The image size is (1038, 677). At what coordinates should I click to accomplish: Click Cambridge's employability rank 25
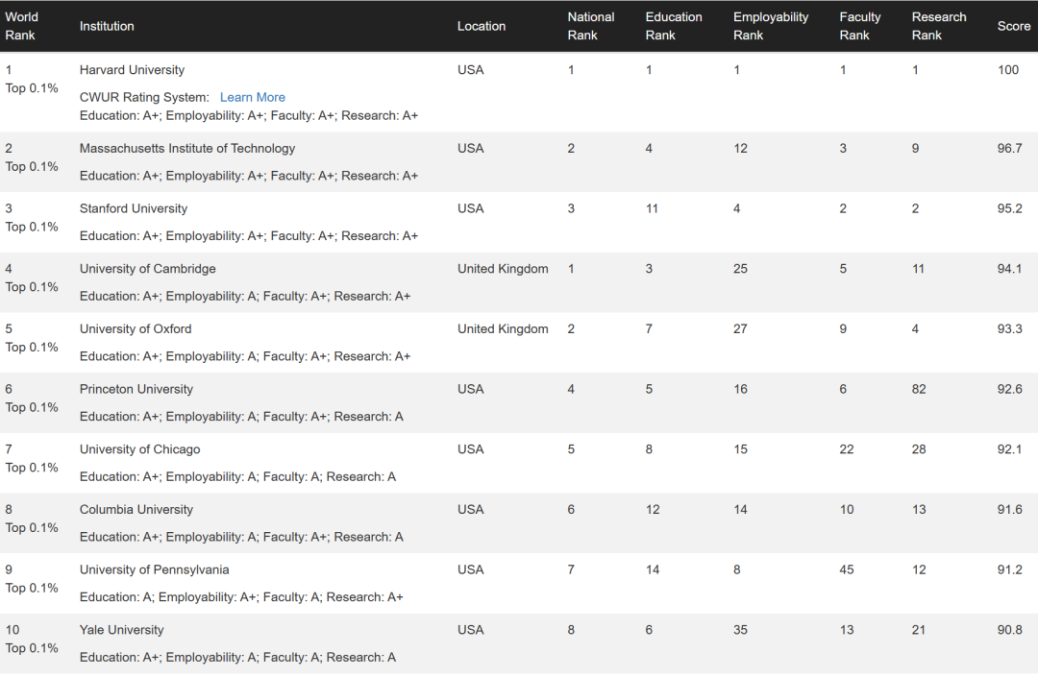[740, 269]
